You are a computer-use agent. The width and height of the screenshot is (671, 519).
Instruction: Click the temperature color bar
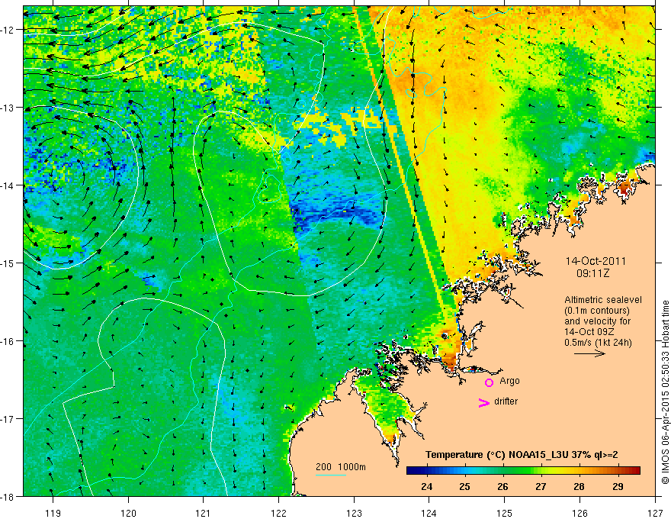tap(523, 471)
